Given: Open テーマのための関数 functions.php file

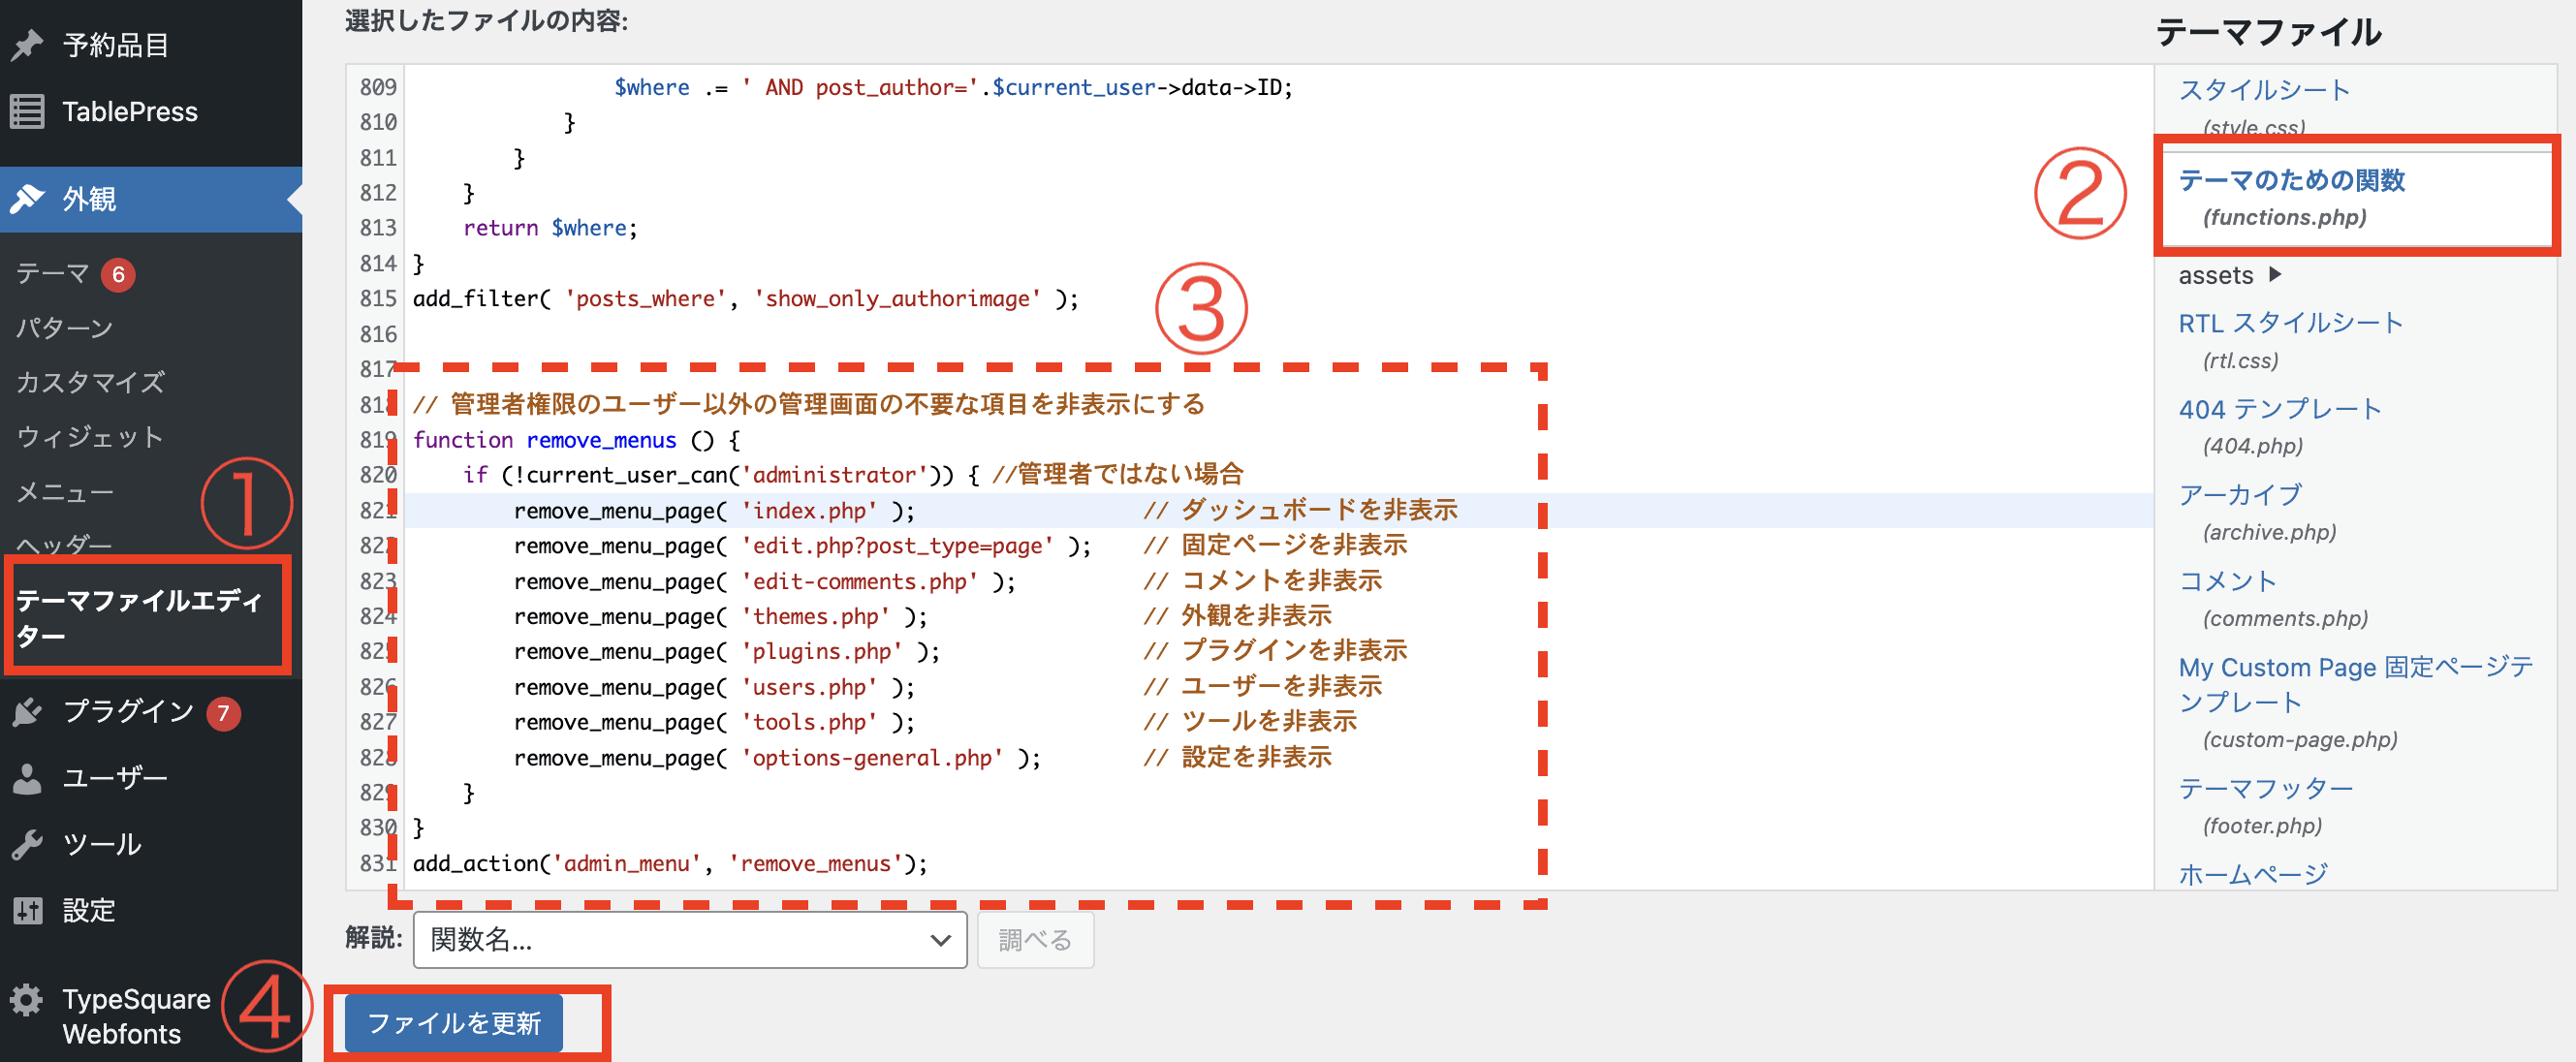Looking at the screenshot, I should click(x=2291, y=181).
